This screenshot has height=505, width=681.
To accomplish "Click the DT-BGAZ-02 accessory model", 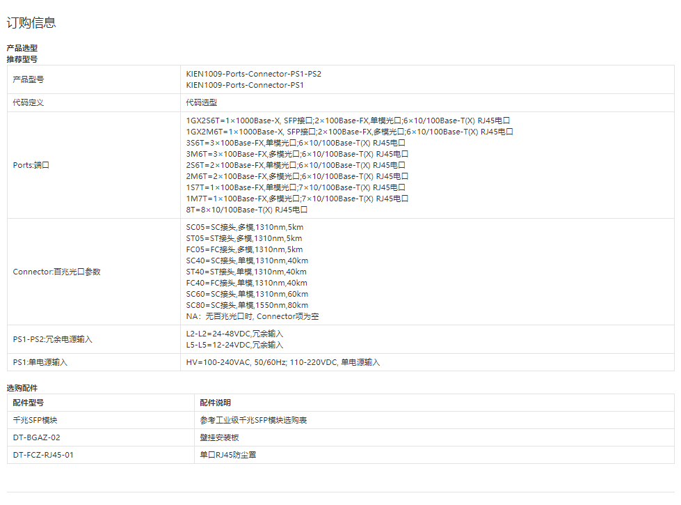I will tap(37, 437).
